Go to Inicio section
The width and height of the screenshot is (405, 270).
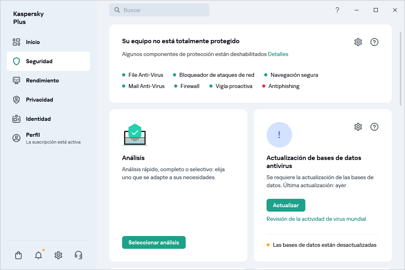33,42
